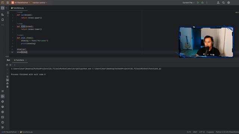Click the '2 usages' hint above def show
The image size is (239, 134).
point(20,35)
